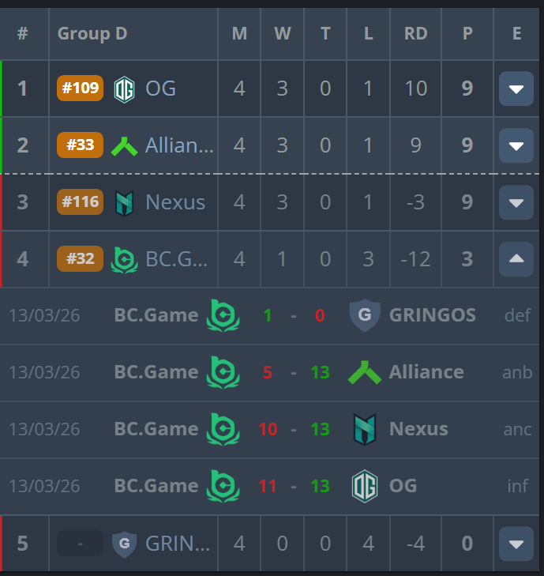
Task: Open the OG team name link in row 1
Action: pos(160,88)
